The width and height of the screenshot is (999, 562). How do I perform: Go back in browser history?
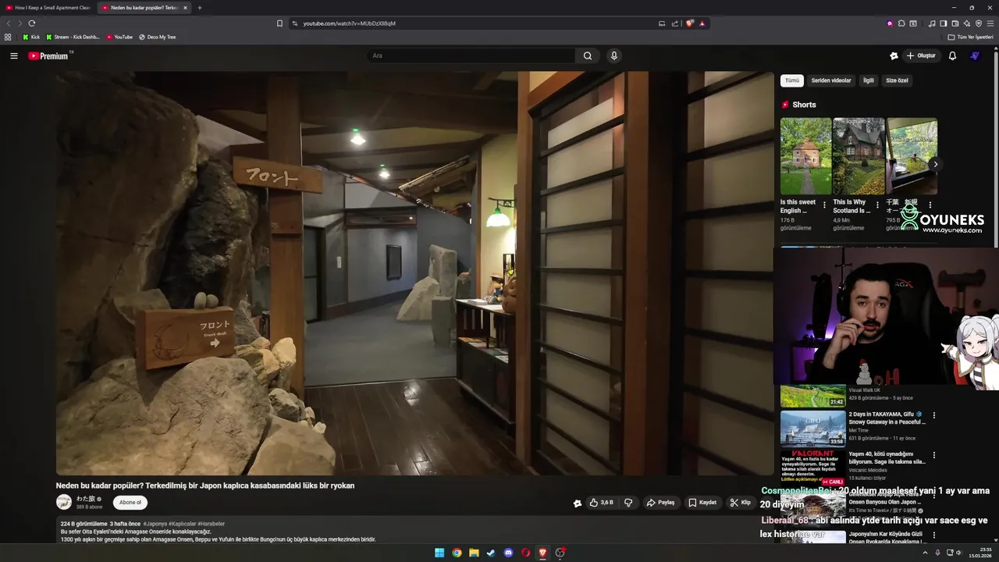(9, 23)
